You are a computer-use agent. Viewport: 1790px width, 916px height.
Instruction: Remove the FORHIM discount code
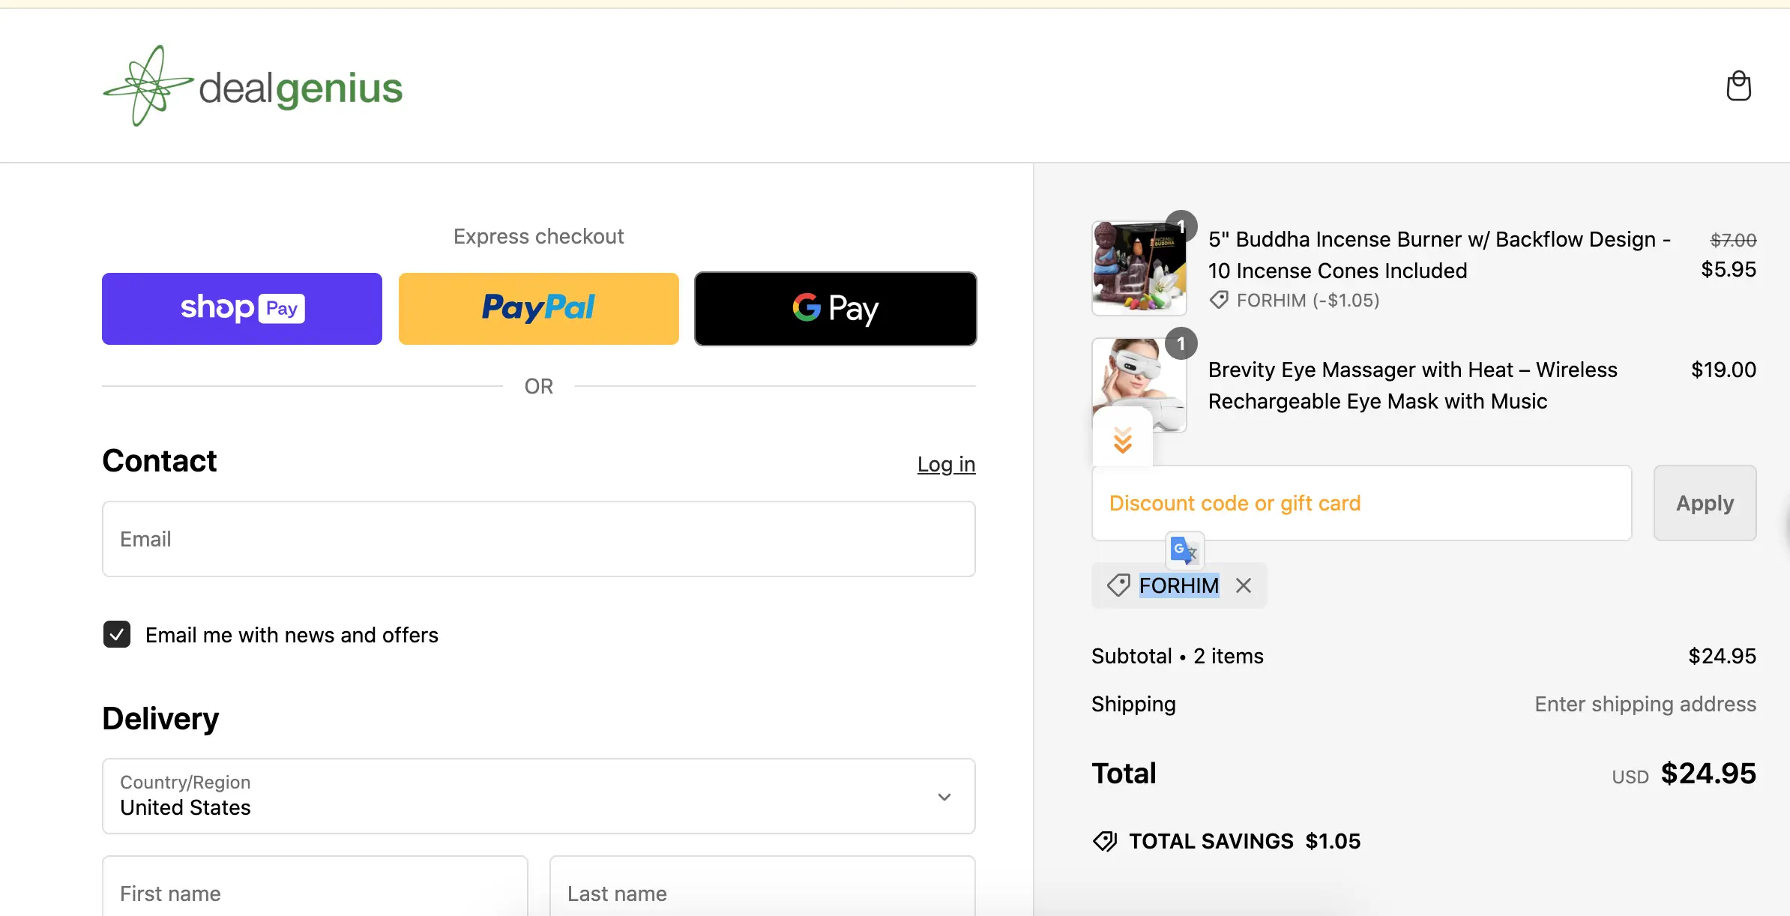[x=1244, y=585]
